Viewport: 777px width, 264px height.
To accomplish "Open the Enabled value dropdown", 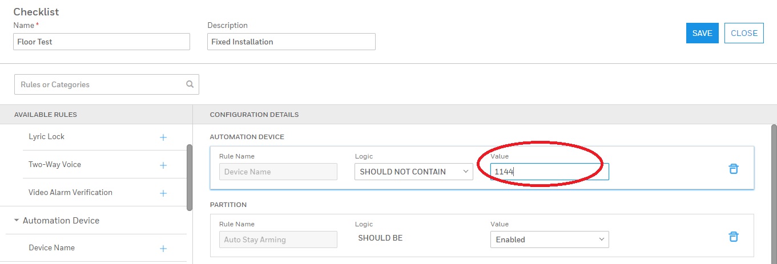I will 549,239.
